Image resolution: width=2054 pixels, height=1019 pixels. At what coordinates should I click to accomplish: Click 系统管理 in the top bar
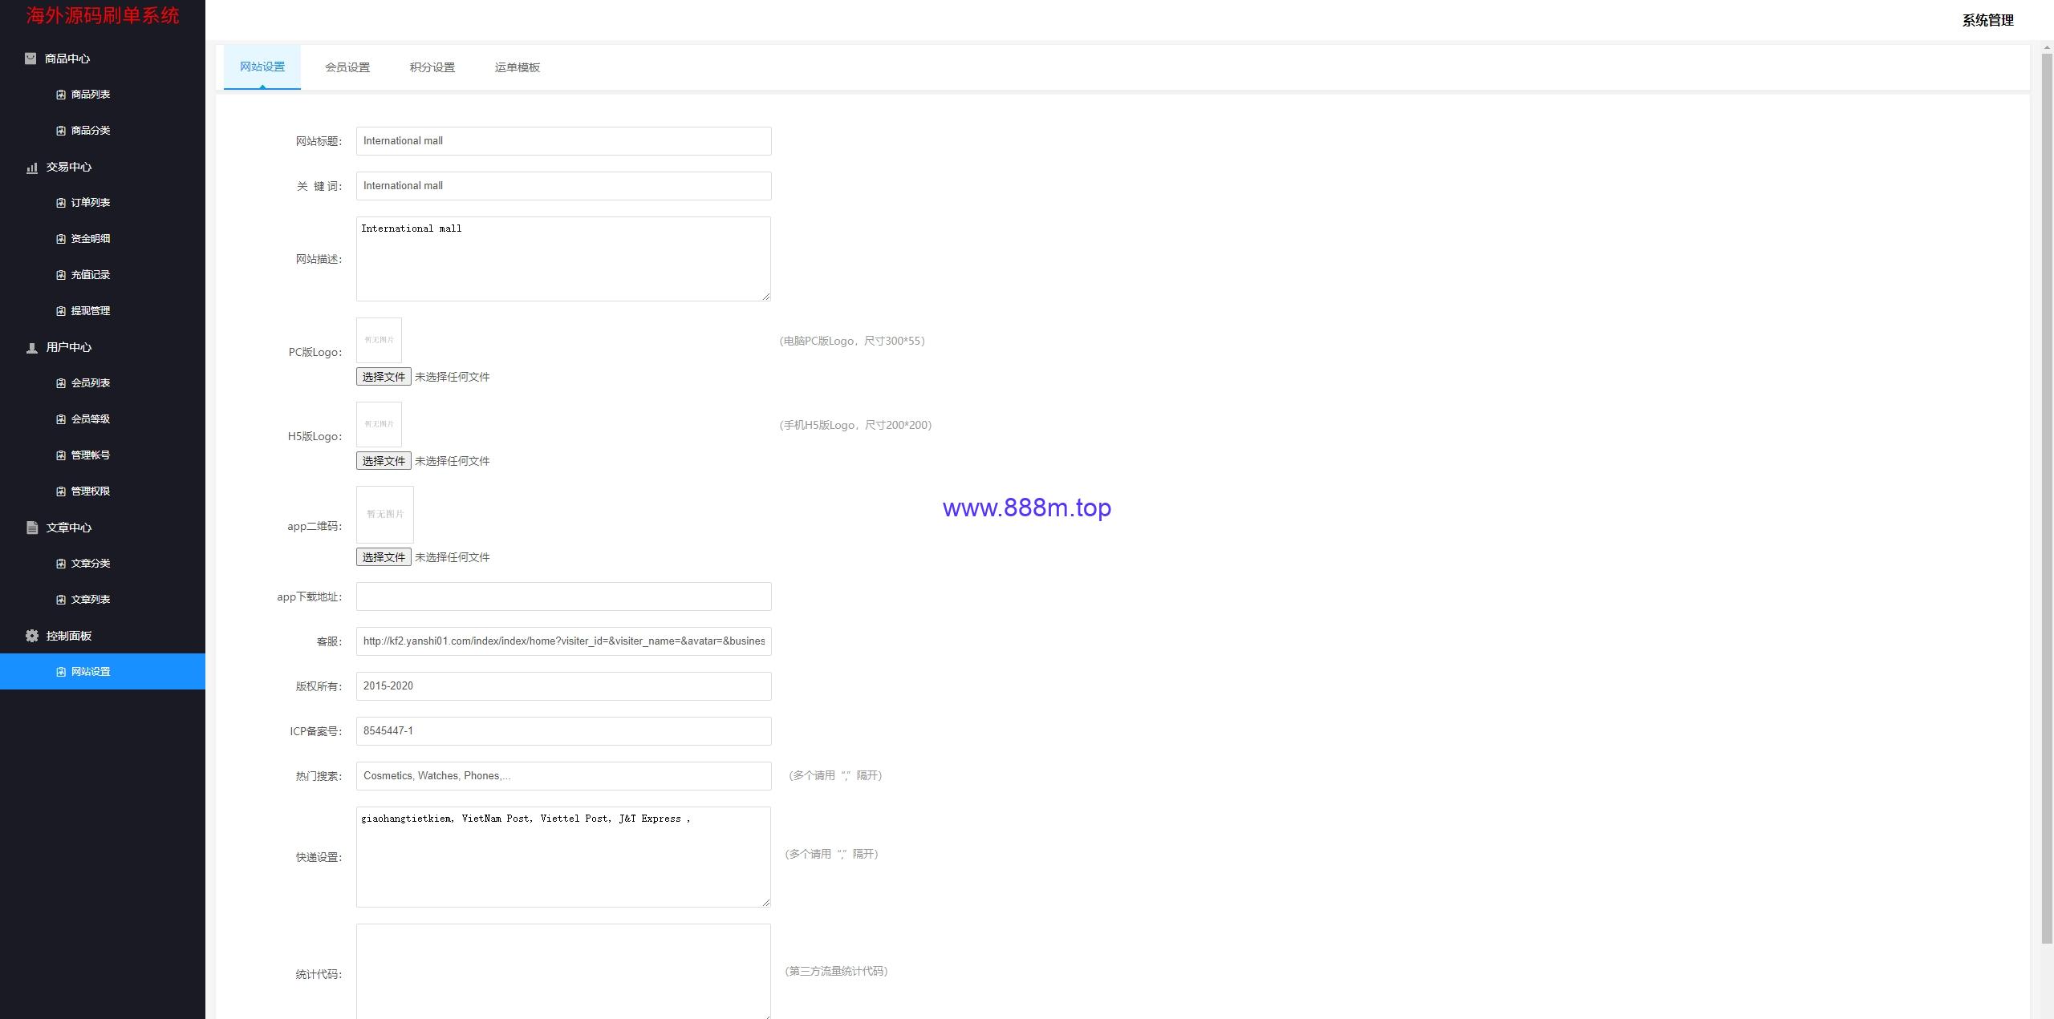click(x=1987, y=21)
